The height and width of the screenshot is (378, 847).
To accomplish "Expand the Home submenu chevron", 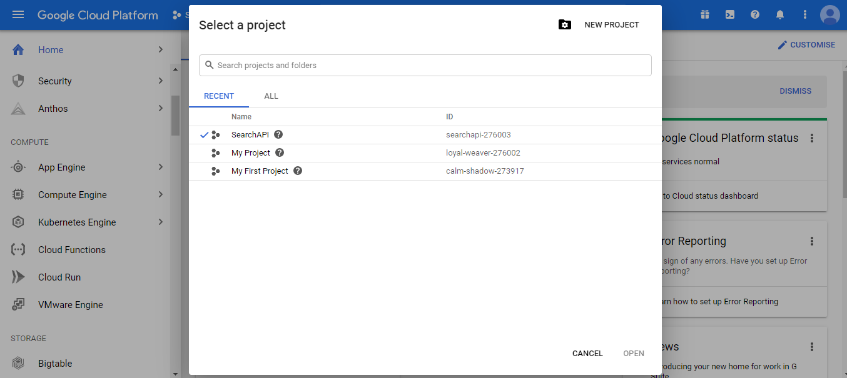I will (161, 49).
